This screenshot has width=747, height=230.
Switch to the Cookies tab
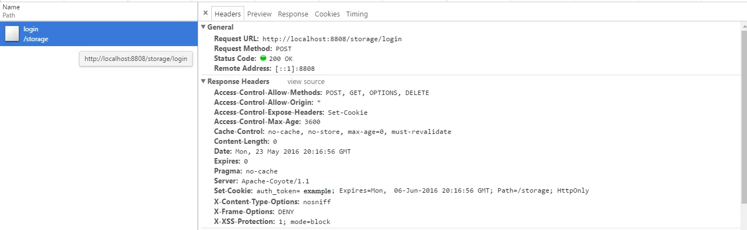327,14
